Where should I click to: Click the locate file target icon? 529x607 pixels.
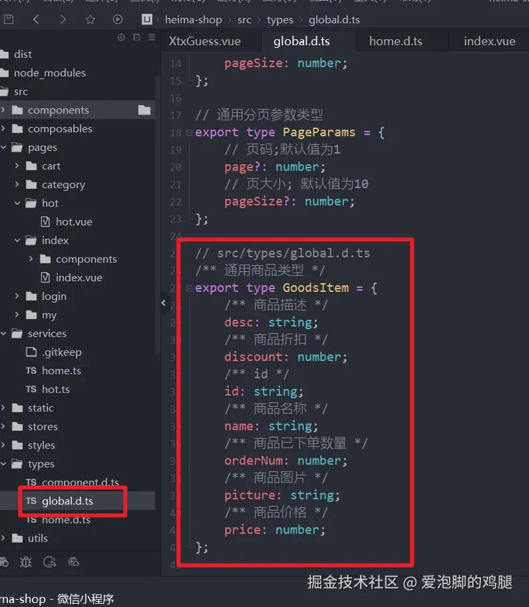121,37
